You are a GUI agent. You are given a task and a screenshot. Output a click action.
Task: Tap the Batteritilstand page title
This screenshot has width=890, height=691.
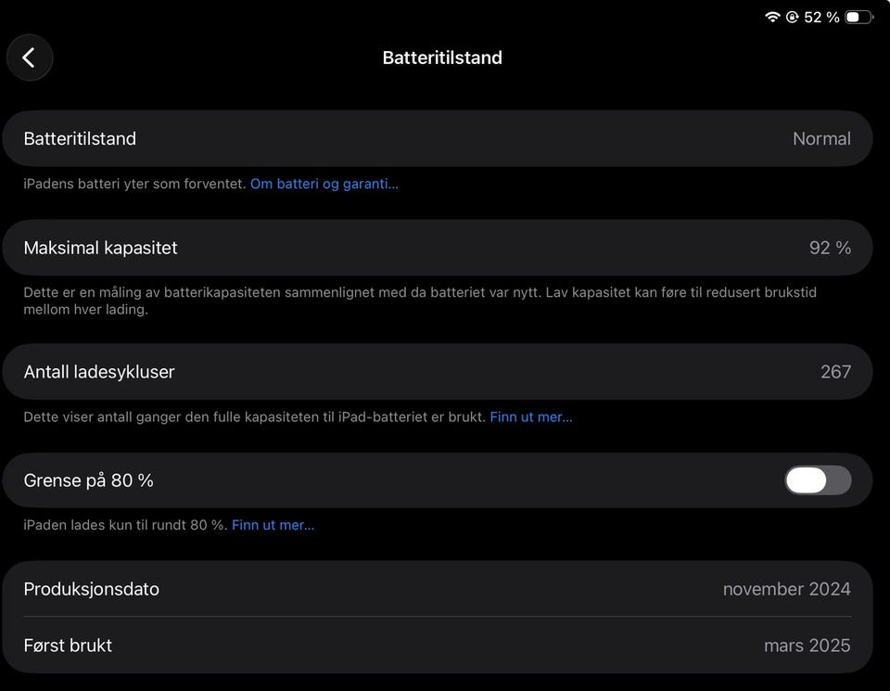click(x=442, y=58)
